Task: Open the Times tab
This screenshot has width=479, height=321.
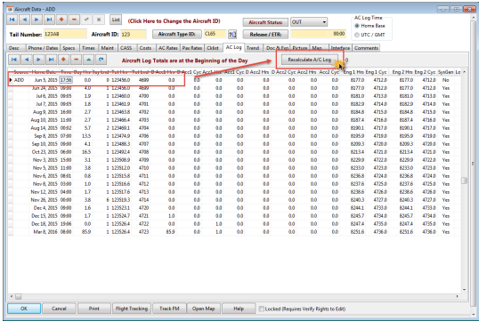Action: [x=88, y=48]
